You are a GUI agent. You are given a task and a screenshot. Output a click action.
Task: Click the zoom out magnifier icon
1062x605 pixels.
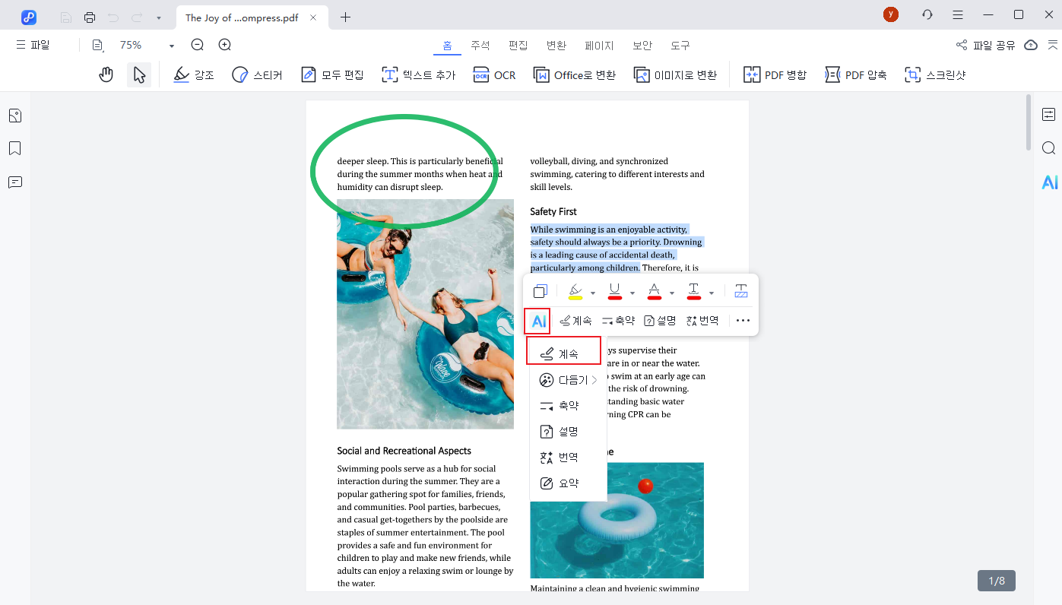click(198, 45)
